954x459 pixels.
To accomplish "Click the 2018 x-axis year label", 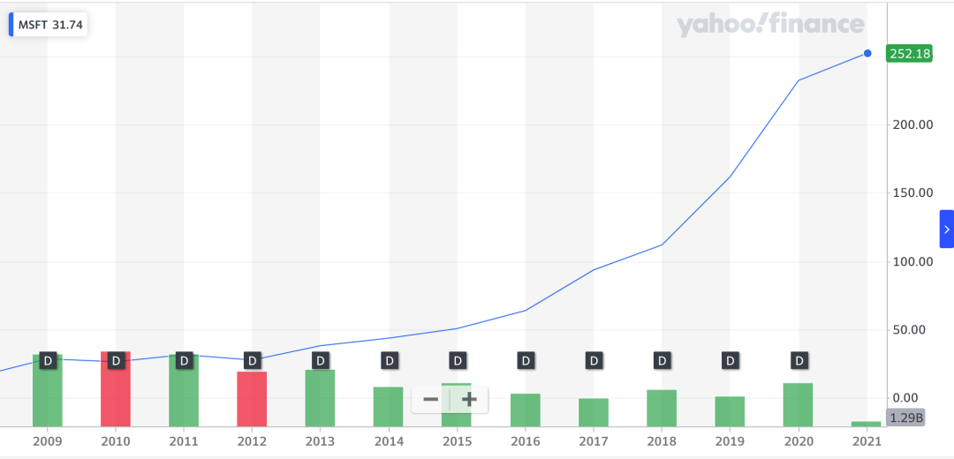I will tap(662, 440).
